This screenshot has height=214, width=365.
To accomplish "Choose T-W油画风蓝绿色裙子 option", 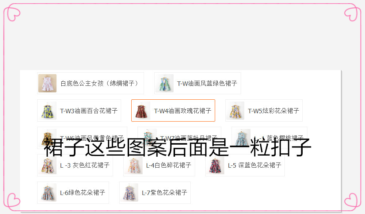I will (x=197, y=83).
